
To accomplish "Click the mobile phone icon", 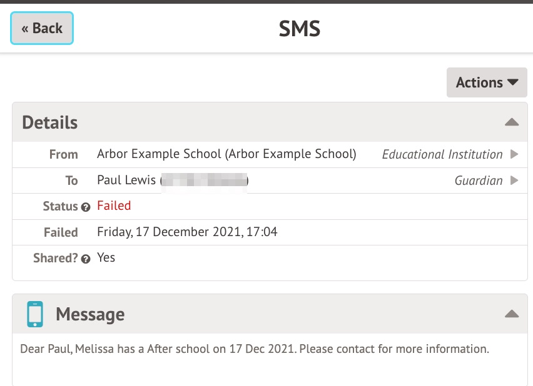I will (x=35, y=314).
